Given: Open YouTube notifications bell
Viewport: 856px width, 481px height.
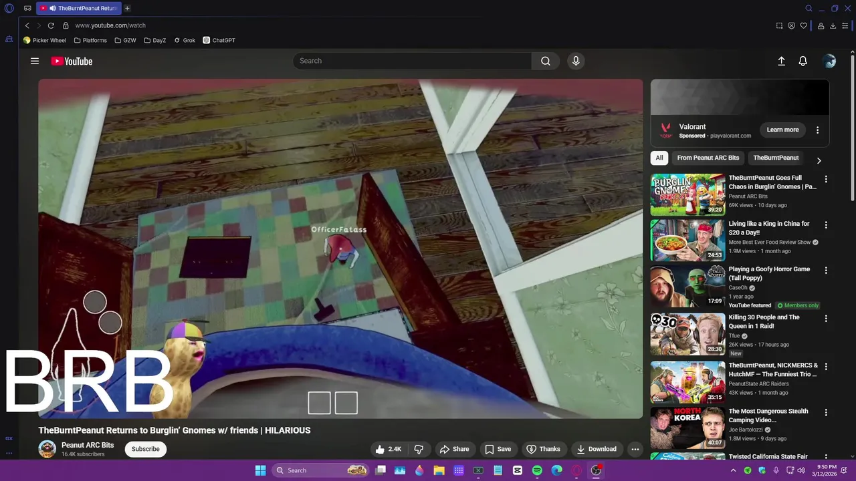Looking at the screenshot, I should 803,61.
